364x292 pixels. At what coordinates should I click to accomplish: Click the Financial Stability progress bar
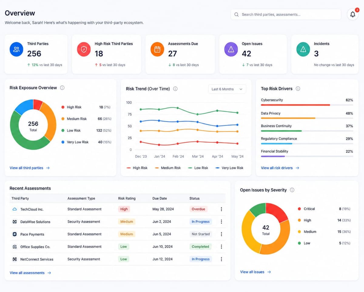click(x=307, y=156)
